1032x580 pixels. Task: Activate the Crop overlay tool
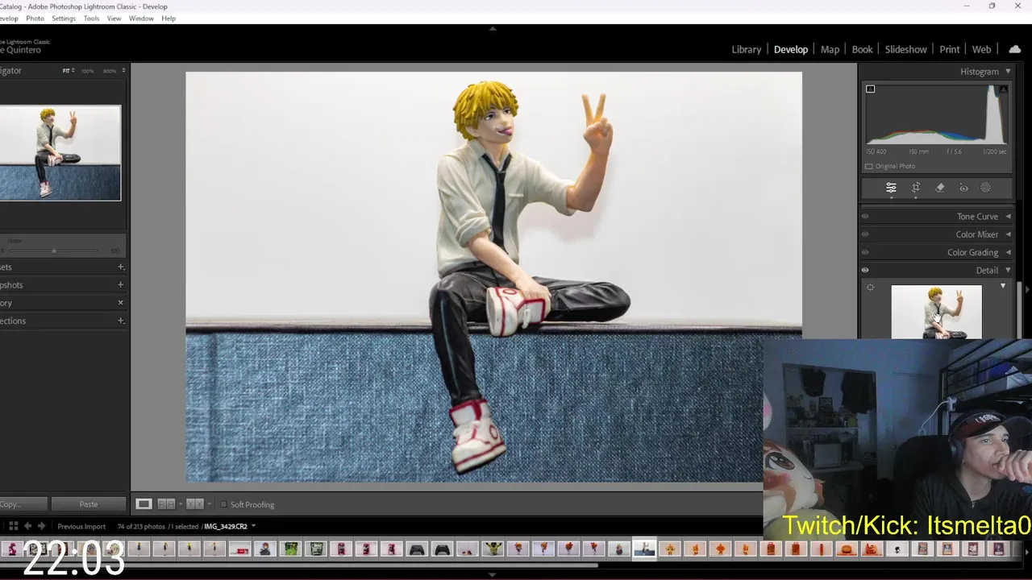(916, 188)
